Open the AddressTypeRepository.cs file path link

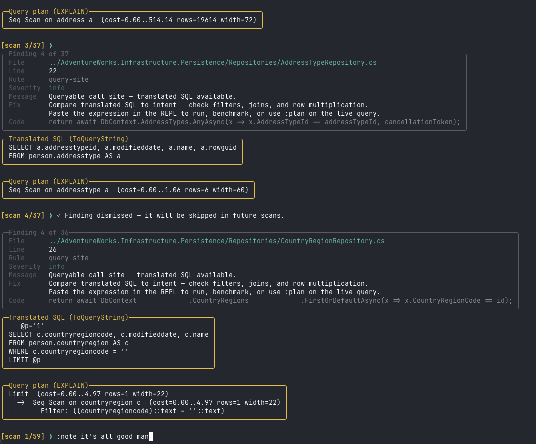tap(213, 63)
